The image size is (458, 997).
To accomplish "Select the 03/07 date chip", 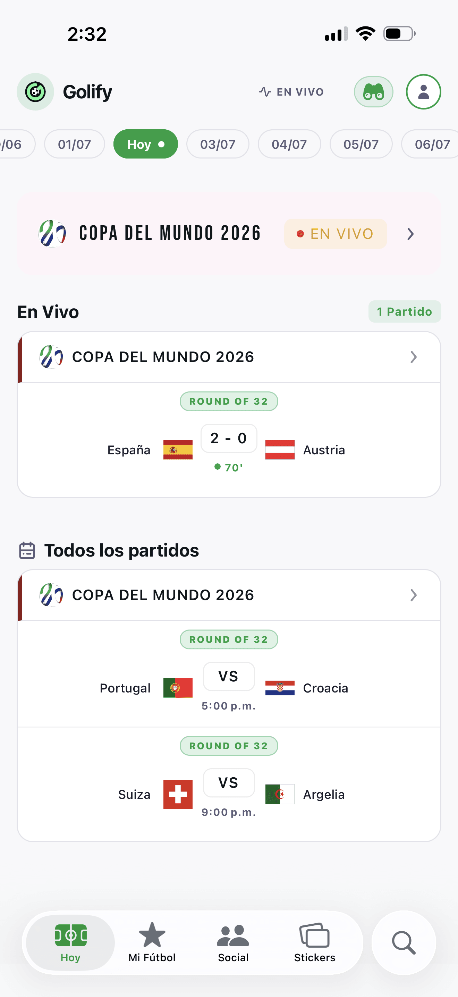I will [218, 144].
